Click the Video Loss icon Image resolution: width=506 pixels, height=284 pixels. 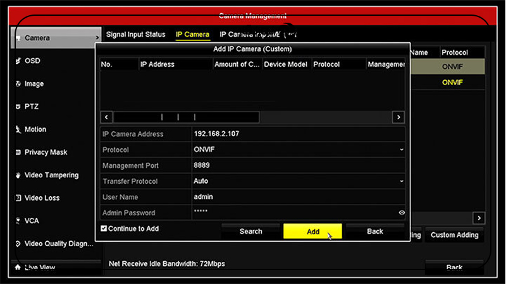pos(18,198)
